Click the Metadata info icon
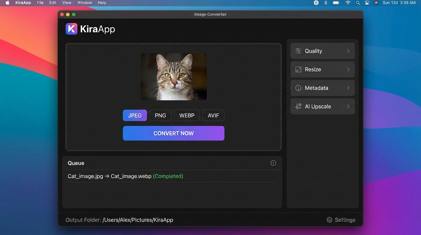 298,88
